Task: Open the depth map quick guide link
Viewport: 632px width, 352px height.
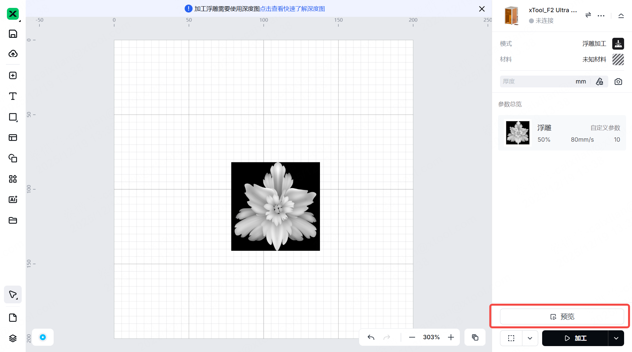Action: click(x=292, y=9)
